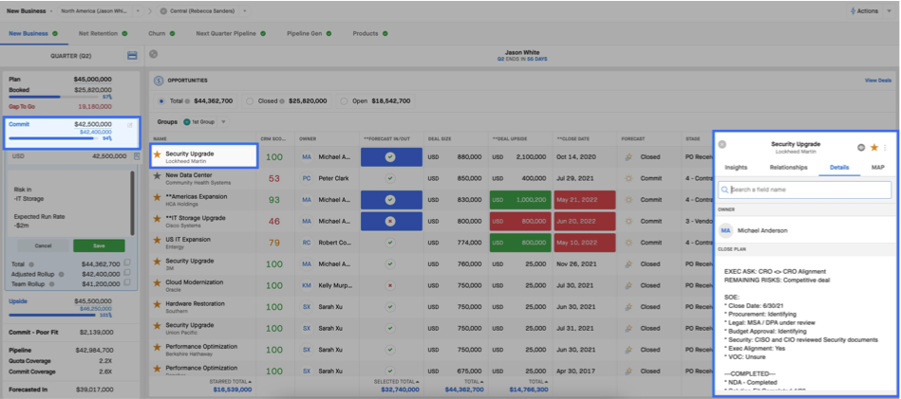Toggle forecast in/out for Cloud Modernization row
The image size is (901, 399).
(x=390, y=285)
